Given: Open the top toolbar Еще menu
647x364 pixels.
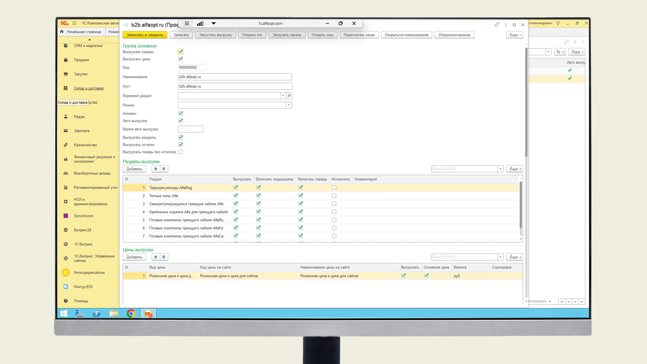Looking at the screenshot, I should point(515,35).
